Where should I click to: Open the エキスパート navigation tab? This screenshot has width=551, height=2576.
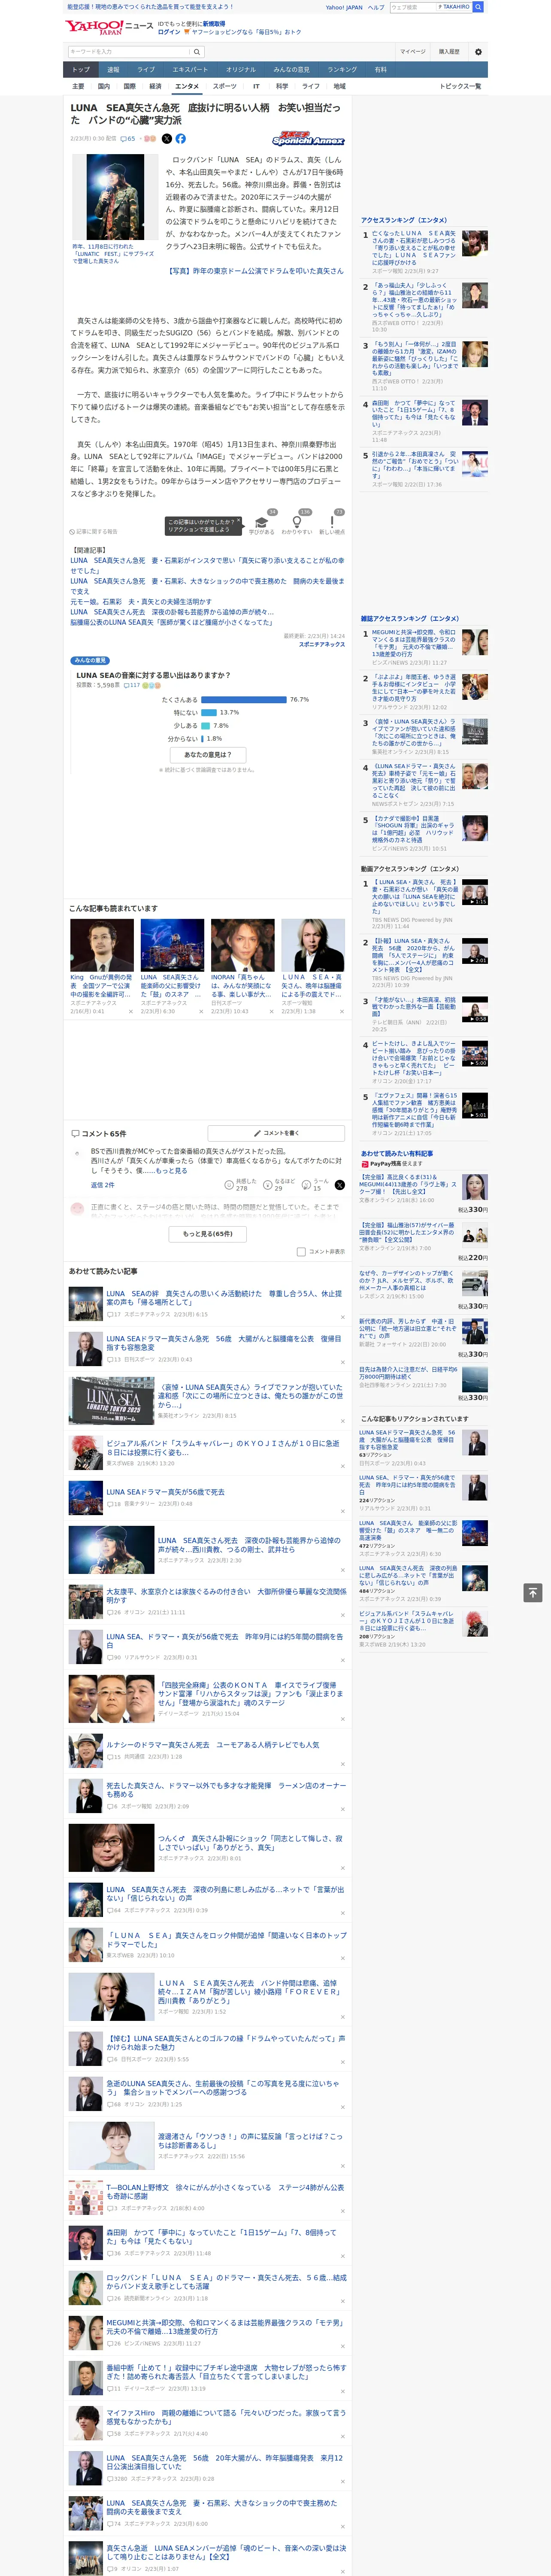(190, 70)
